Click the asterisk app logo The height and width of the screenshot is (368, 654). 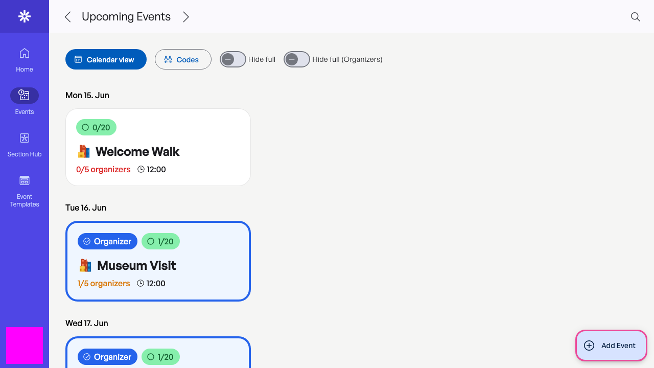coord(24,16)
